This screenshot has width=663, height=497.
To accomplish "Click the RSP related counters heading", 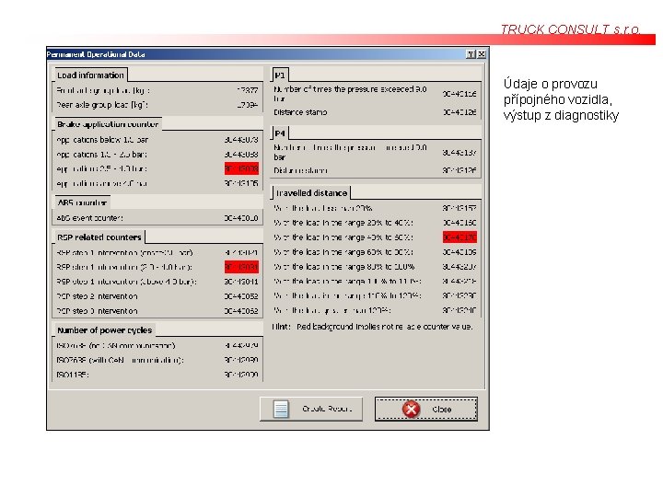I will pyautogui.click(x=99, y=237).
